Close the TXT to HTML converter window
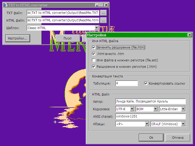 (106, 5)
